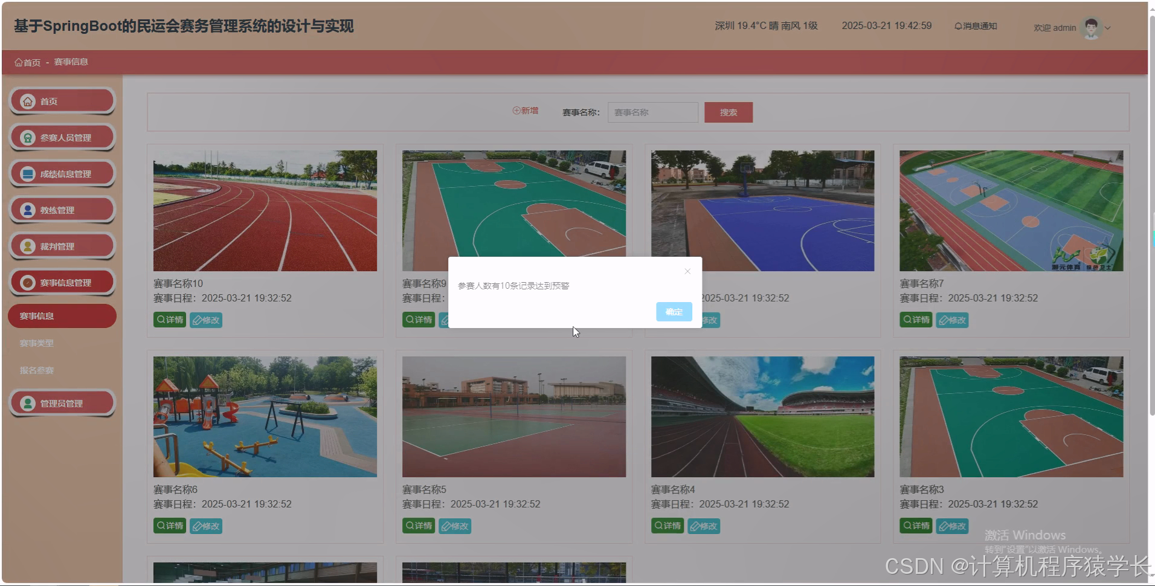Image resolution: width=1155 pixels, height=586 pixels.
Task: Click 赛事信息 in the breadcrumb
Action: (x=71, y=62)
